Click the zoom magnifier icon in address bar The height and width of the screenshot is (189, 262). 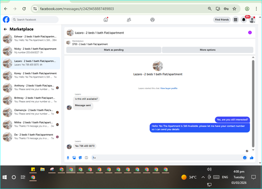(x=210, y=8)
